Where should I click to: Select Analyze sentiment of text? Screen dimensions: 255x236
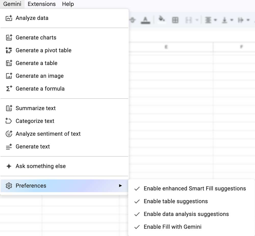tap(65, 134)
